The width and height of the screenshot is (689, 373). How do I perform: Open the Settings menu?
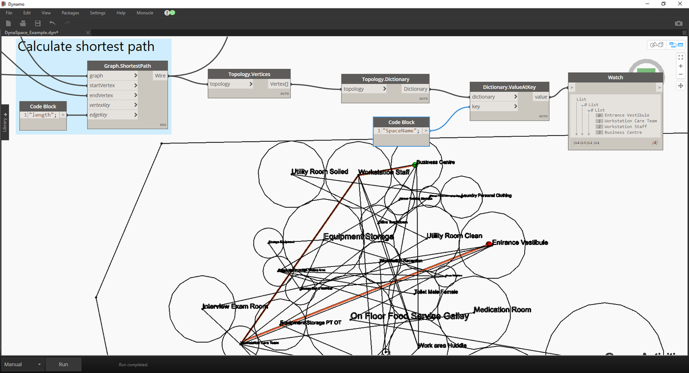[98, 13]
